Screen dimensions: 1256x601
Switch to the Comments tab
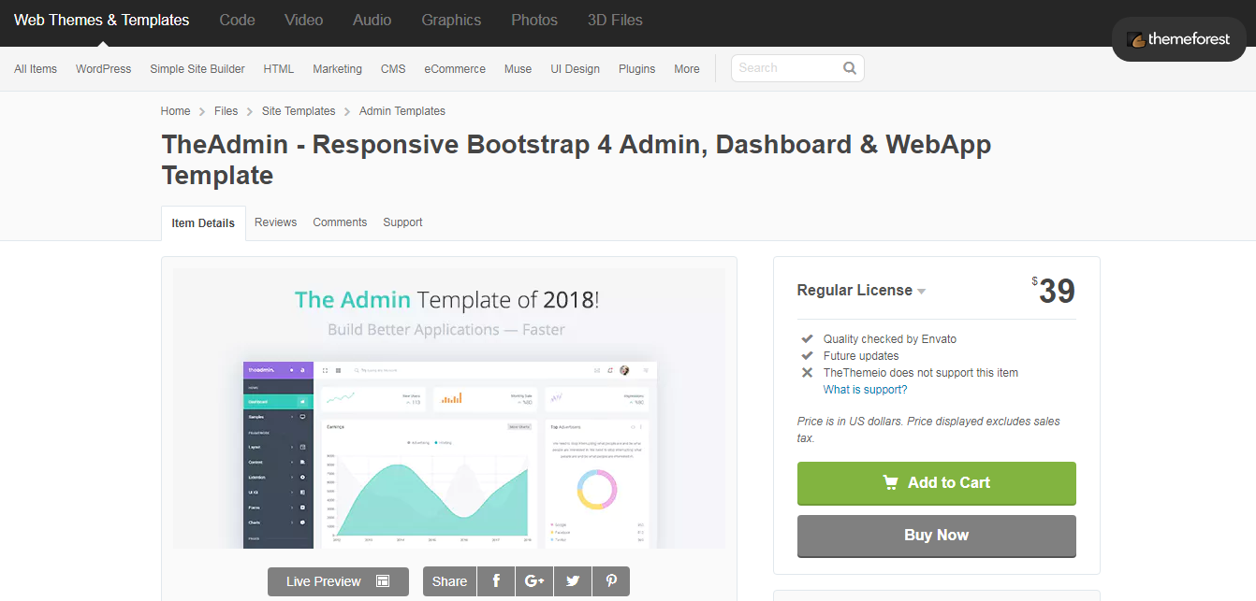tap(340, 222)
